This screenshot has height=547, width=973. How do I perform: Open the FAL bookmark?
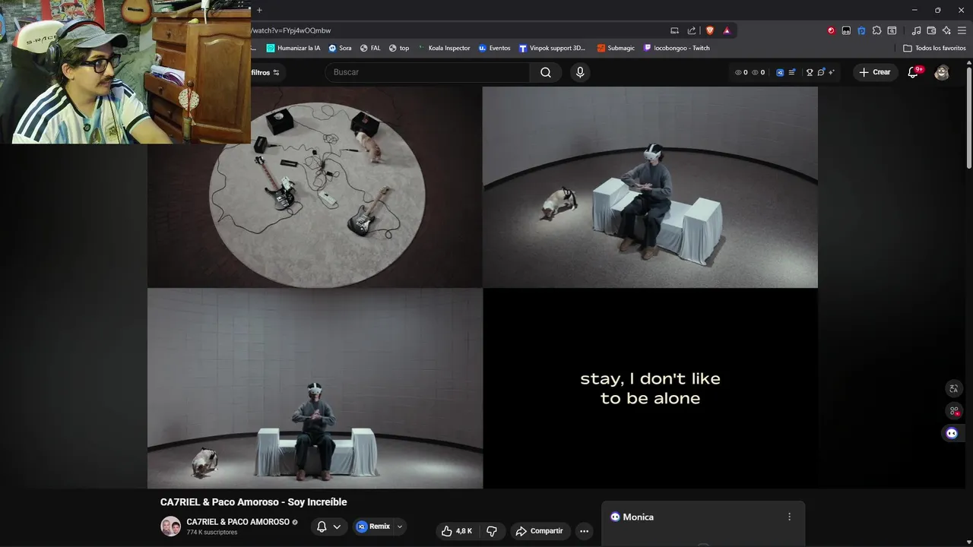pyautogui.click(x=370, y=48)
